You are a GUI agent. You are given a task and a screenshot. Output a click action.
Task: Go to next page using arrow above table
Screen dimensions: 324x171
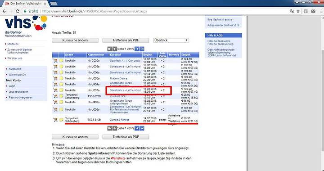pos(137,49)
